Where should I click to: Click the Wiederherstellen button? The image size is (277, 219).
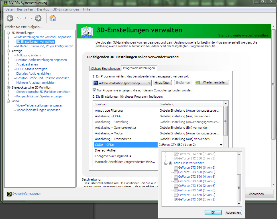click(212, 83)
